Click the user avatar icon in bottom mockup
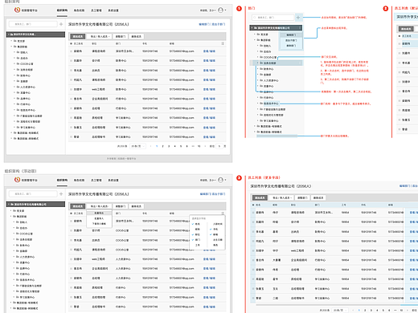418x313 pixels. [220, 180]
